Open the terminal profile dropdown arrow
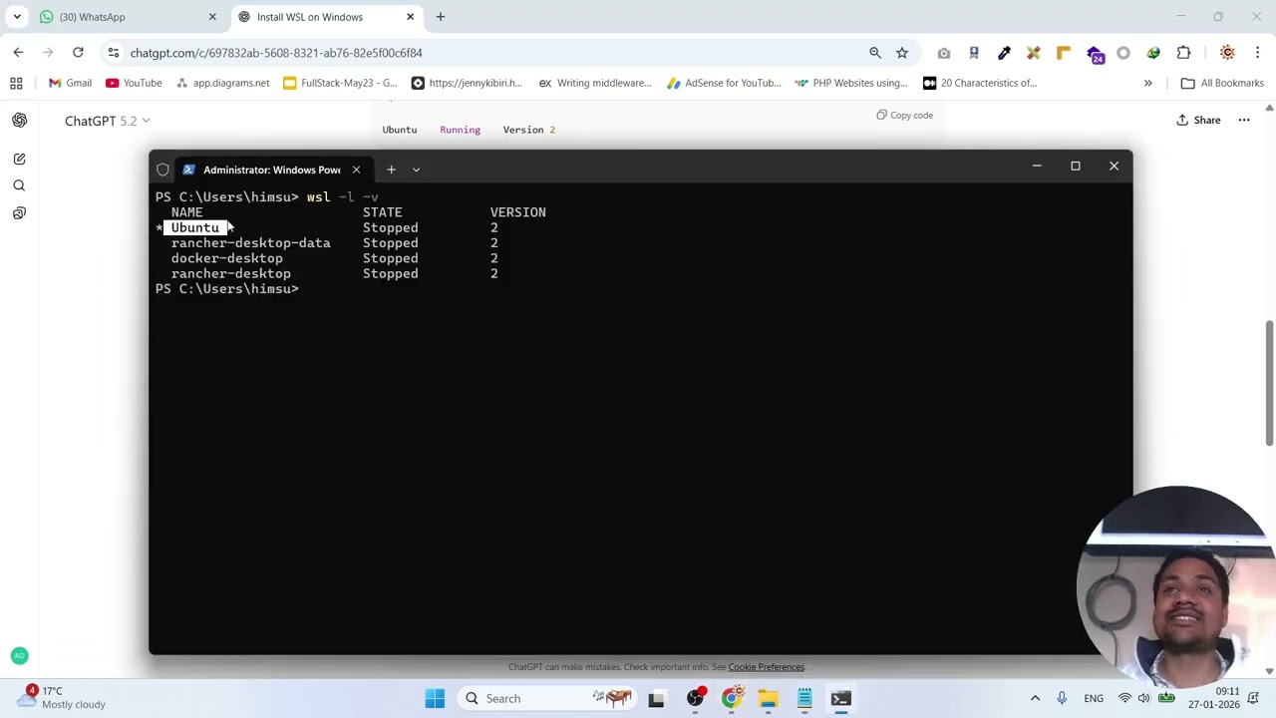1276x718 pixels. tap(416, 170)
